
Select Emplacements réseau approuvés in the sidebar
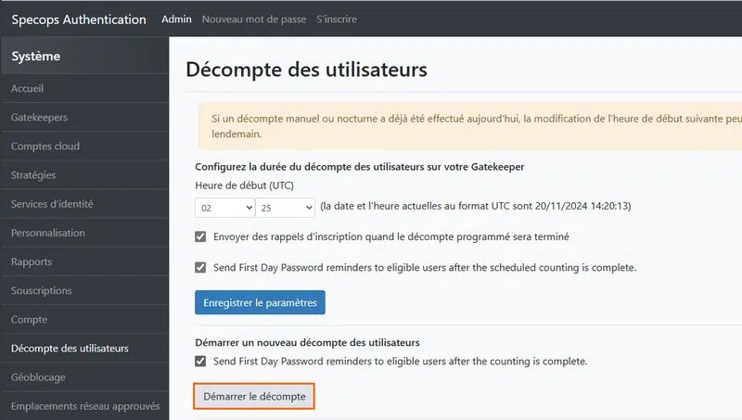point(85,406)
